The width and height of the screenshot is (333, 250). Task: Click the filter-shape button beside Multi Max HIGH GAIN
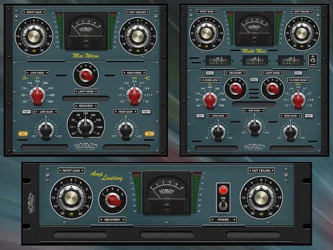pos(309,115)
